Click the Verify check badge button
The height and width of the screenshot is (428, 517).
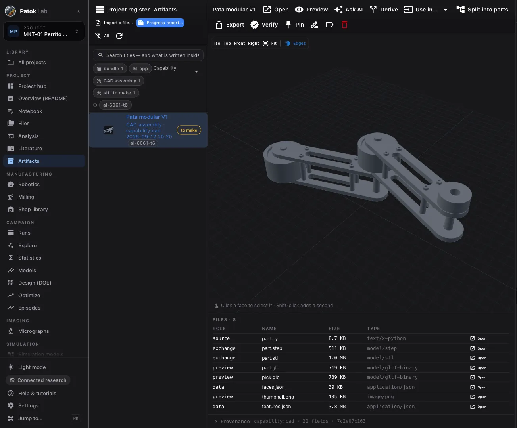(264, 25)
